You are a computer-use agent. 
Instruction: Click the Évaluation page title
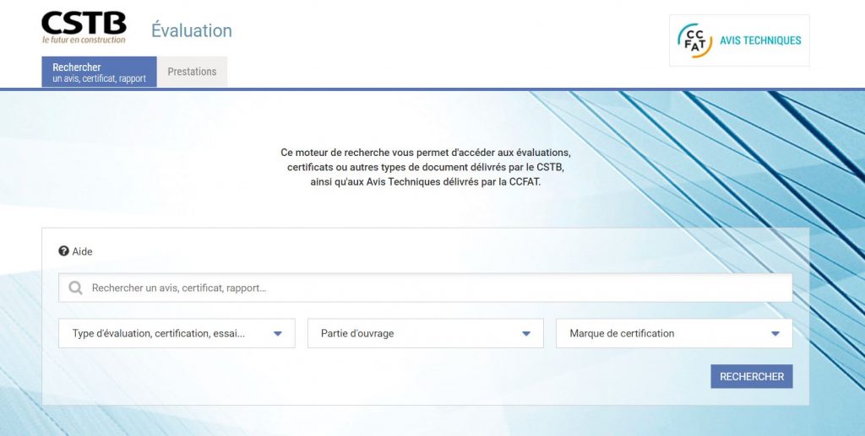[x=191, y=30]
